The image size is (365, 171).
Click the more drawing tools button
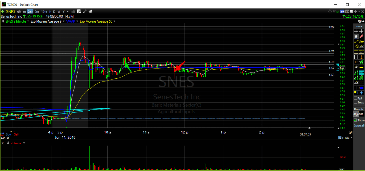click(359, 26)
